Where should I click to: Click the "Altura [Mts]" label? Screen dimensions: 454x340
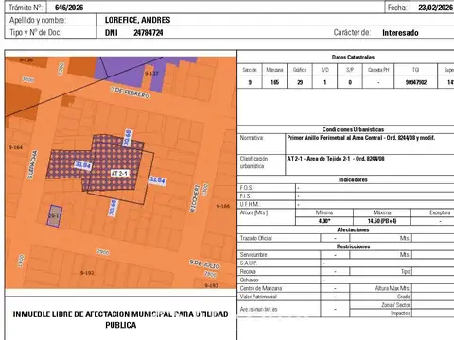tap(253, 212)
